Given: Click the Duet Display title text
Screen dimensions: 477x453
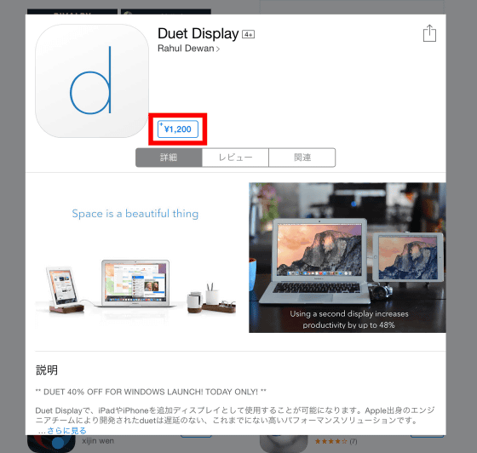Looking at the screenshot, I should point(198,33).
